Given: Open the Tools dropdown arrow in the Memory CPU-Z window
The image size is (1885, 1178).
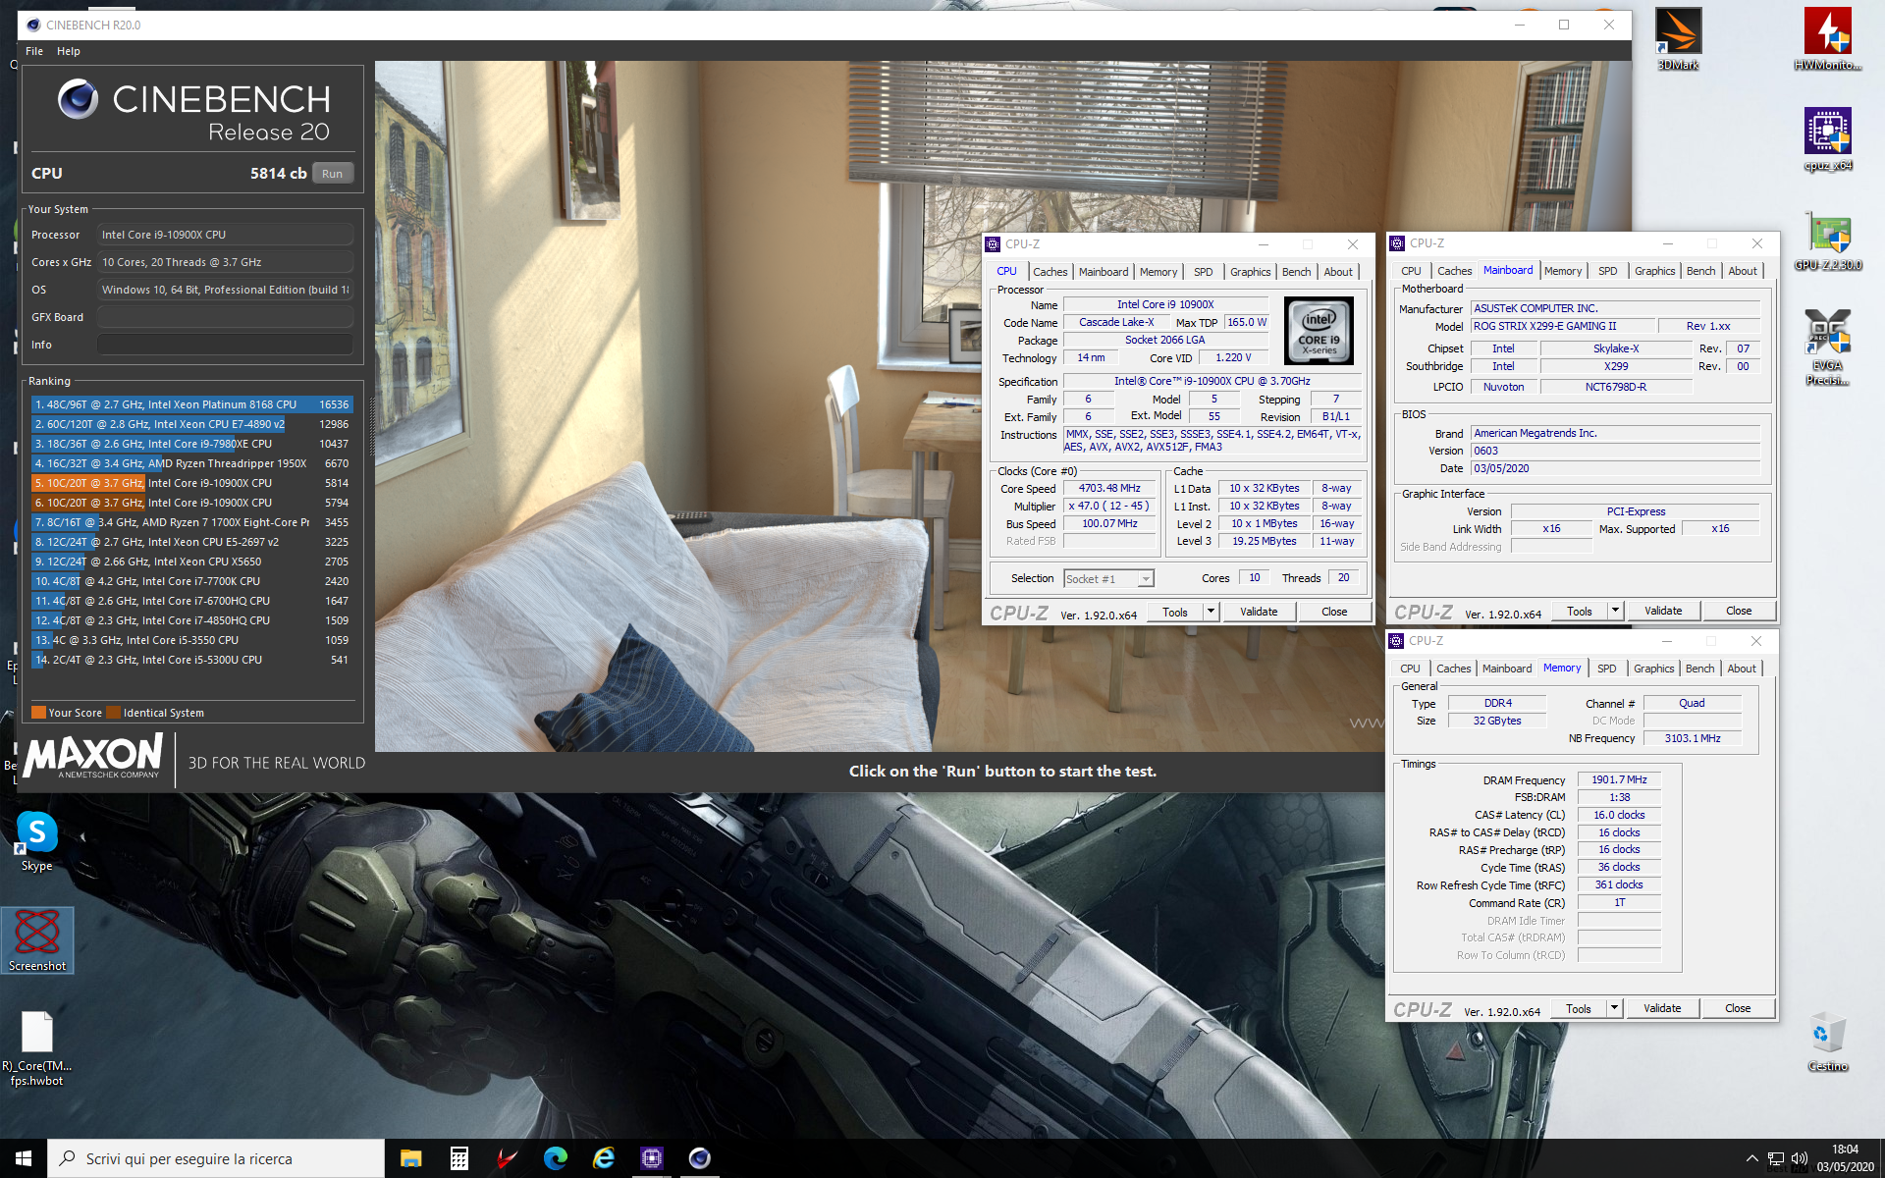Looking at the screenshot, I should 1614,1008.
